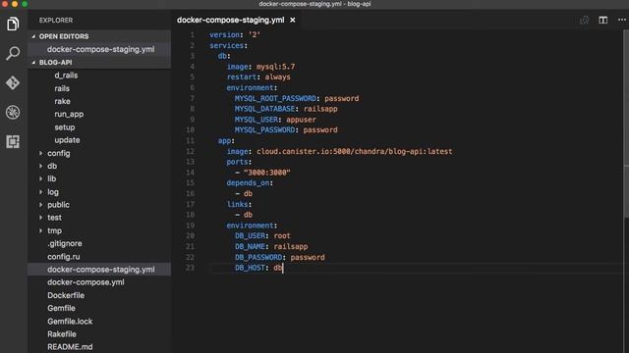Viewport: 629px width, 353px height.
Task: Click the DB_PASSWORD key
Action: point(258,257)
